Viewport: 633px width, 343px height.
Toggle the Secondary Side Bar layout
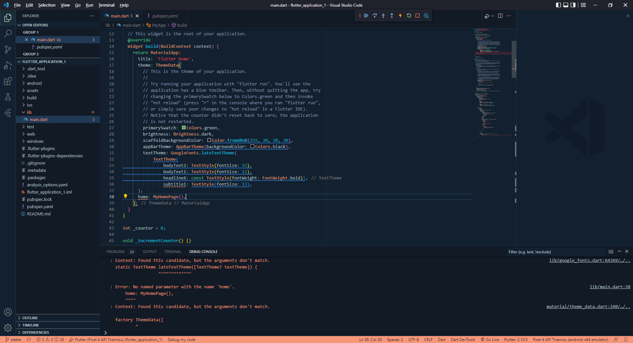pyautogui.click(x=573, y=5)
